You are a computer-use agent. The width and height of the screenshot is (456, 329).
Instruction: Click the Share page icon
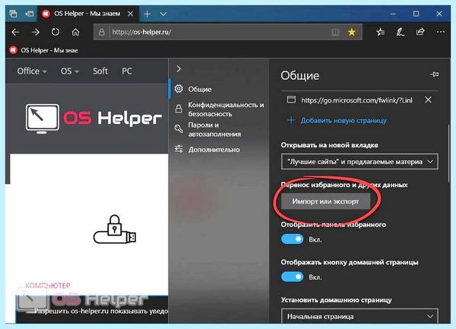point(420,32)
